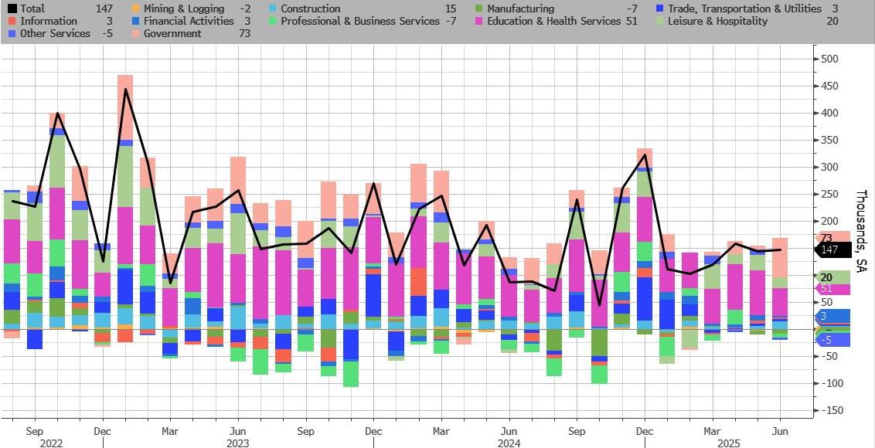Toggle the Construction series in legend

pos(309,9)
